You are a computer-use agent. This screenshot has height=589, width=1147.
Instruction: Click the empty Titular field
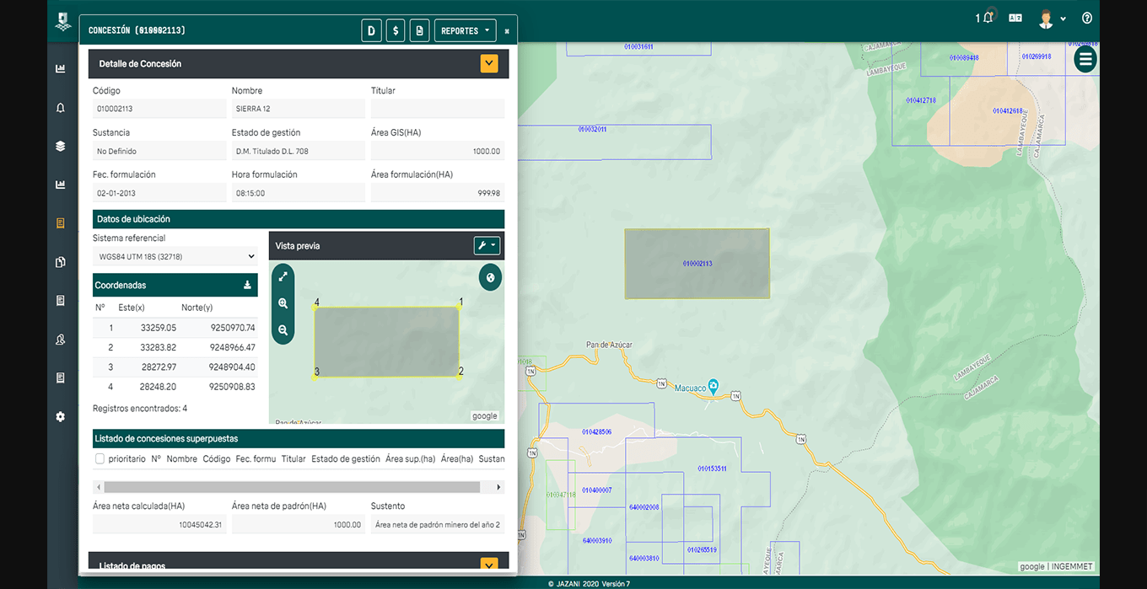pos(438,109)
